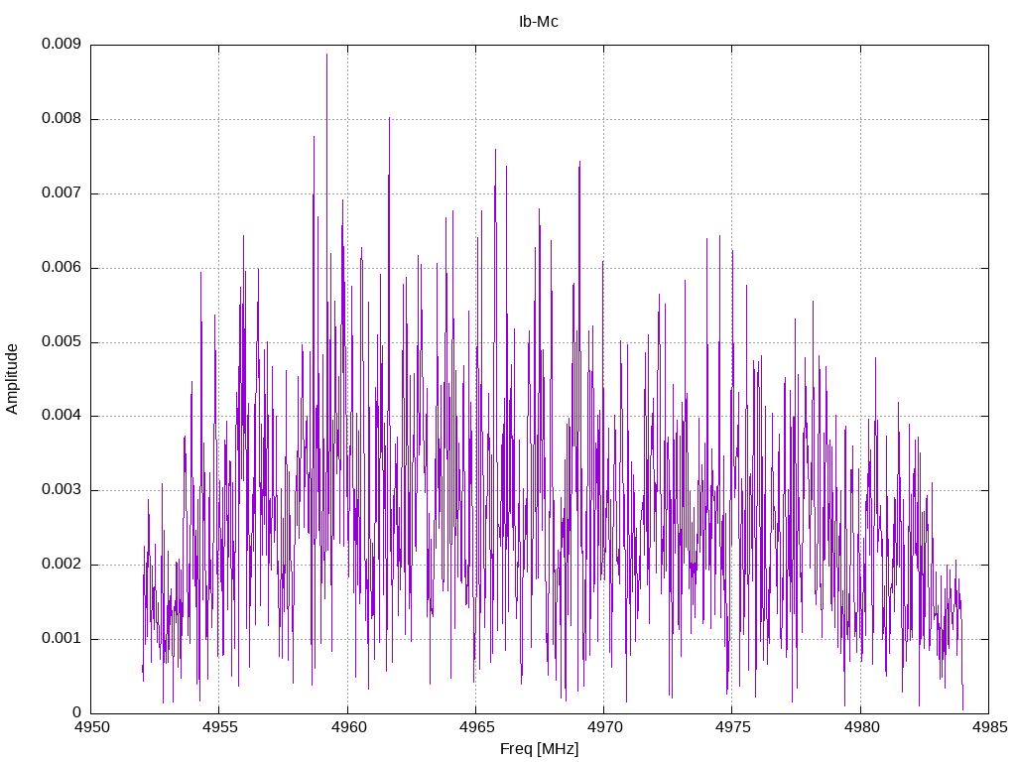Screen dimensions: 1016x762
Task: Click the "Amplitude" y-axis label
Action: [12, 379]
